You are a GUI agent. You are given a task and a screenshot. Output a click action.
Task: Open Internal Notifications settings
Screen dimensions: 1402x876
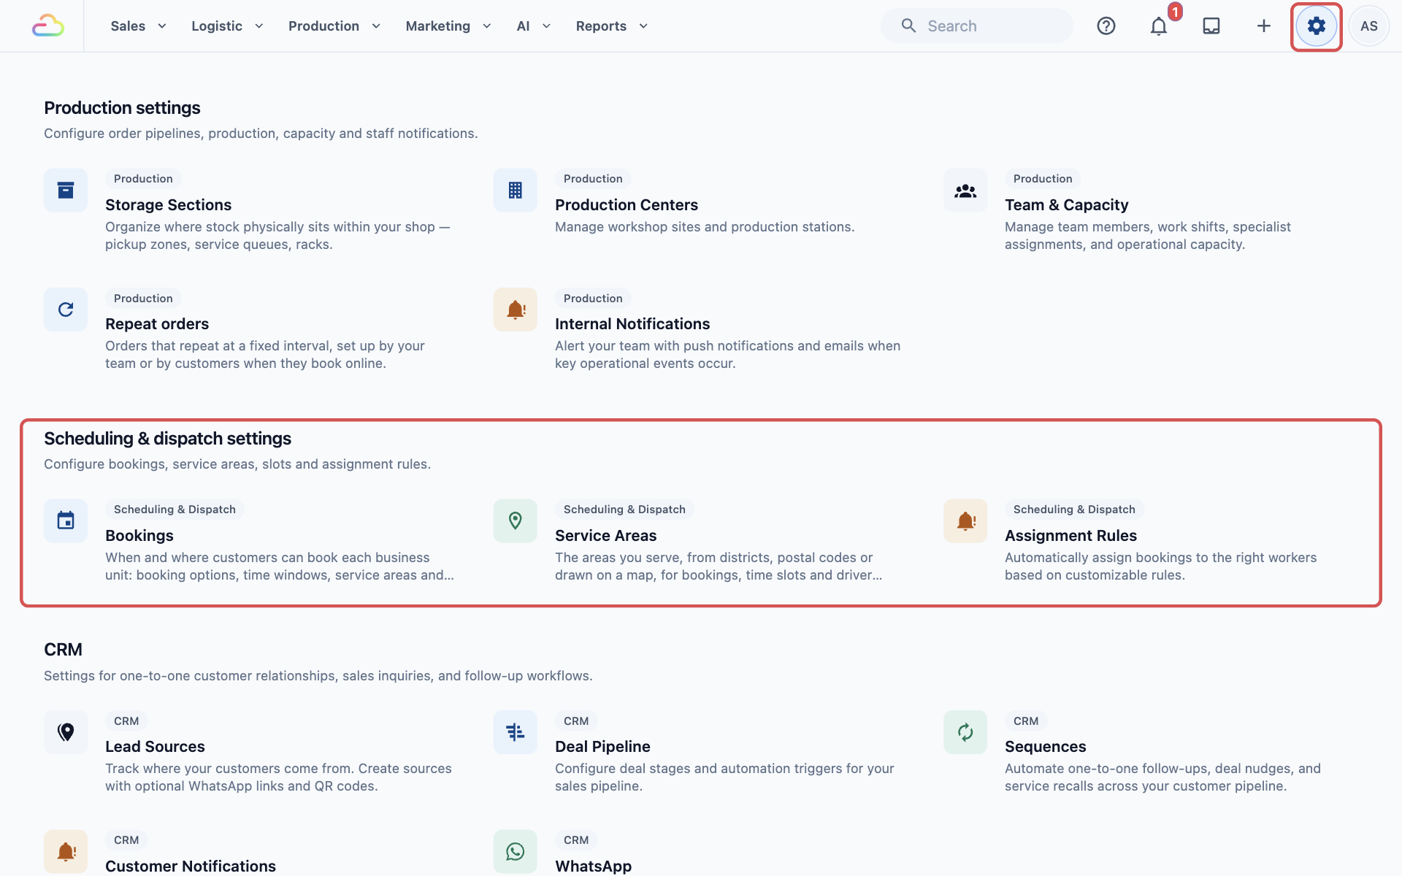[x=632, y=324]
